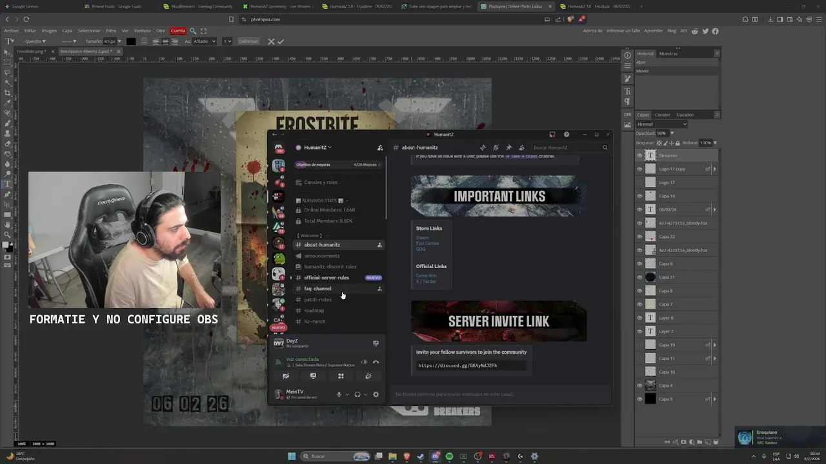Viewport: 826px width, 464px height.
Task: Switch to the Frostbite.png document tab
Action: point(31,51)
